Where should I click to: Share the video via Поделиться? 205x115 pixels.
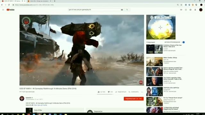121,92
